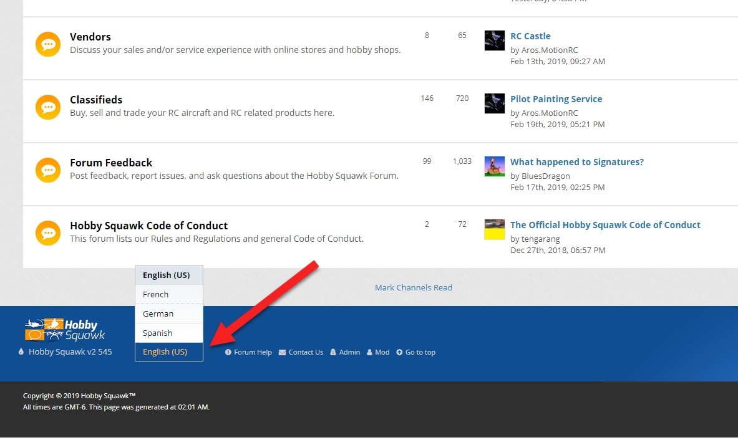Click the tengarang author name

tap(540, 239)
